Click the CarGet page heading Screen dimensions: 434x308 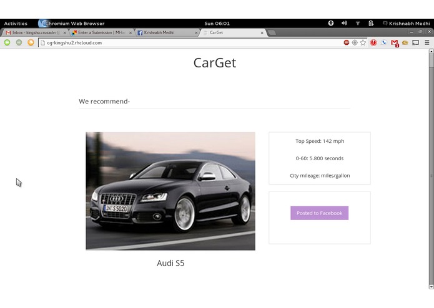215,63
